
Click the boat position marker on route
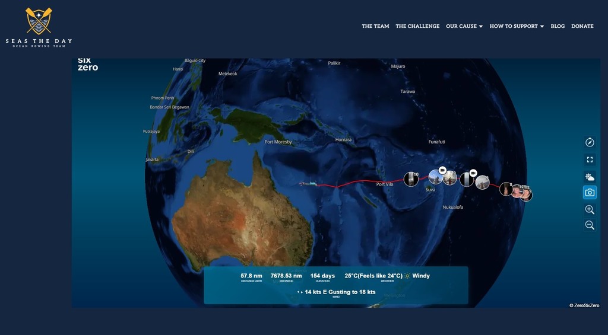coord(308,184)
